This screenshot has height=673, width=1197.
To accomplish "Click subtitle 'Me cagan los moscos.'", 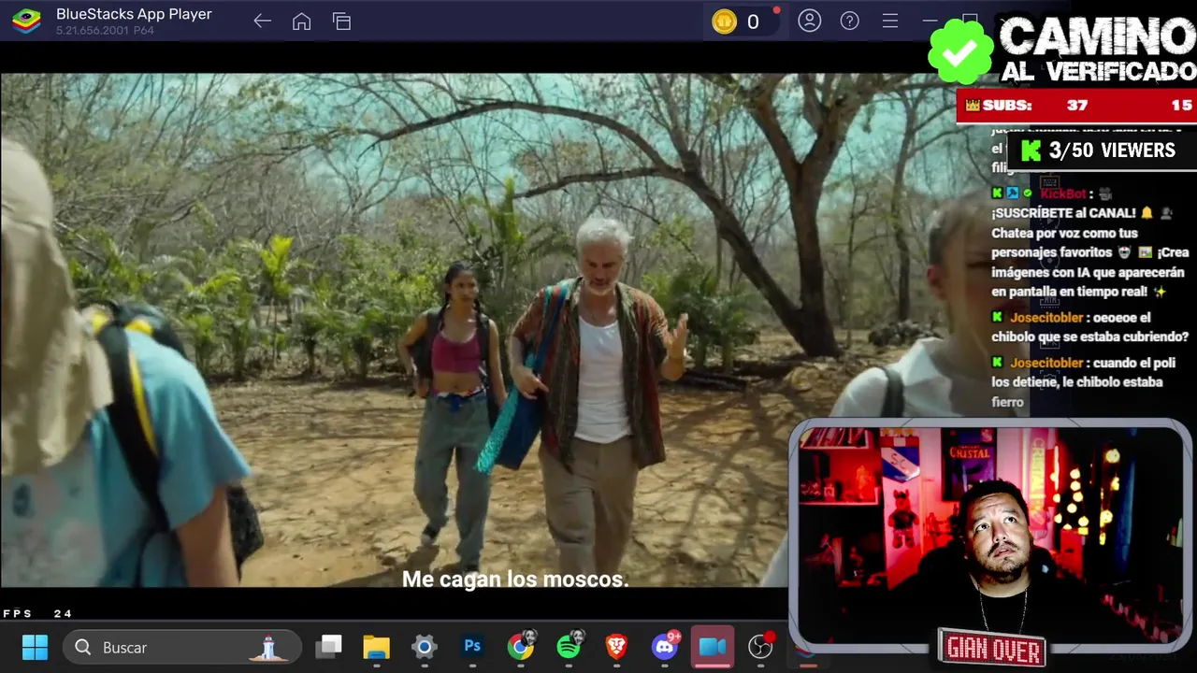I will [515, 580].
